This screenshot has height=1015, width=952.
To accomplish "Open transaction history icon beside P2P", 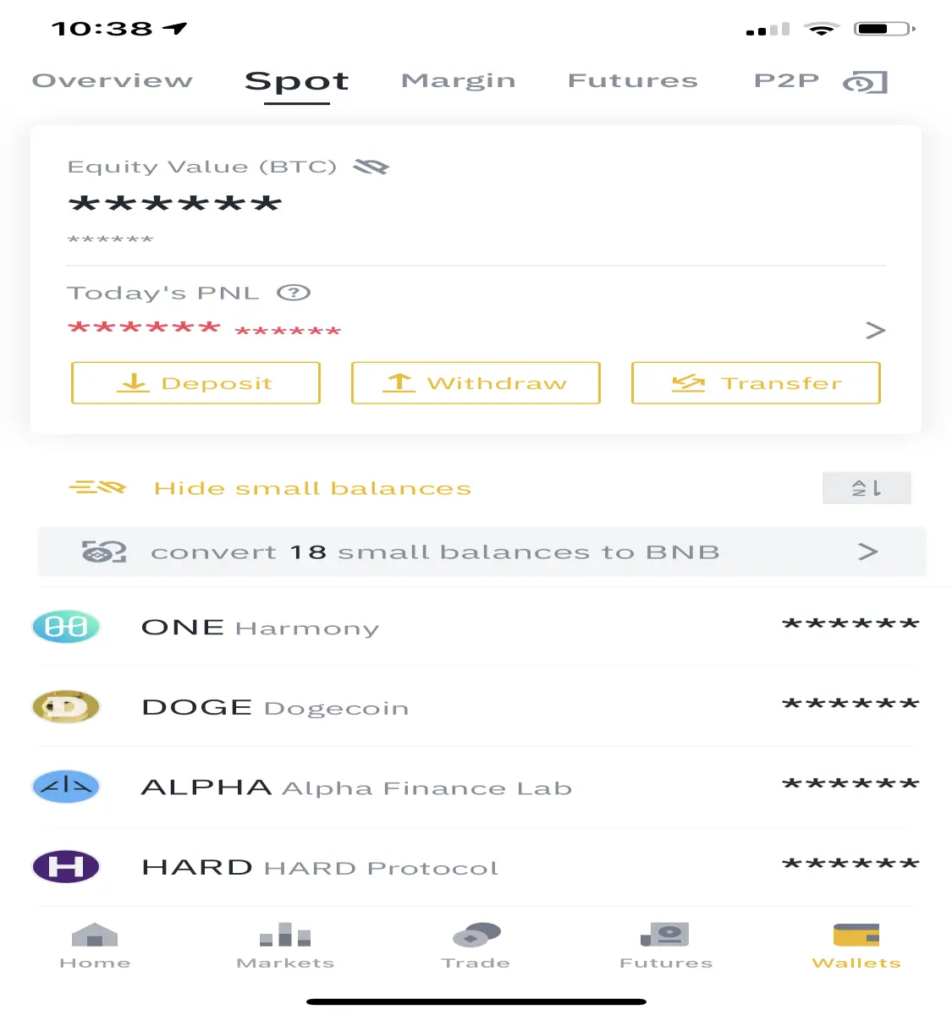I will coord(865,82).
